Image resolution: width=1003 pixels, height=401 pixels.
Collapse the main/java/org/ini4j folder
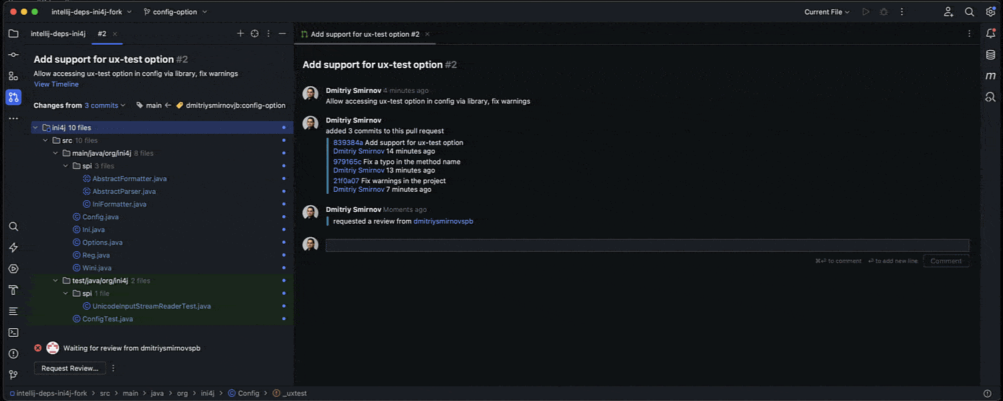point(56,153)
